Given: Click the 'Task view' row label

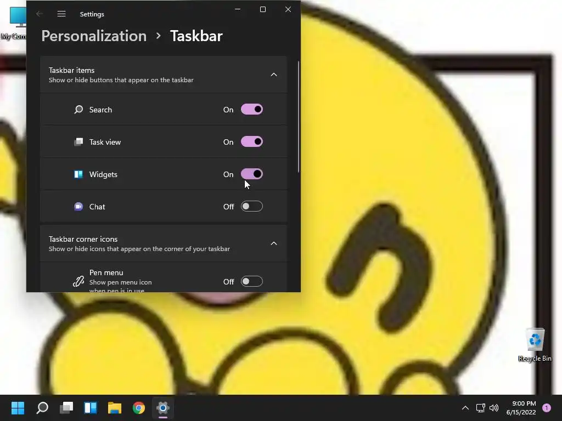Looking at the screenshot, I should point(105,142).
